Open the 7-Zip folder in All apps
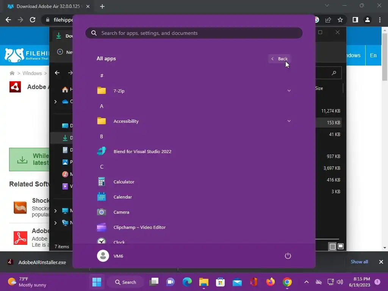 (x=194, y=91)
